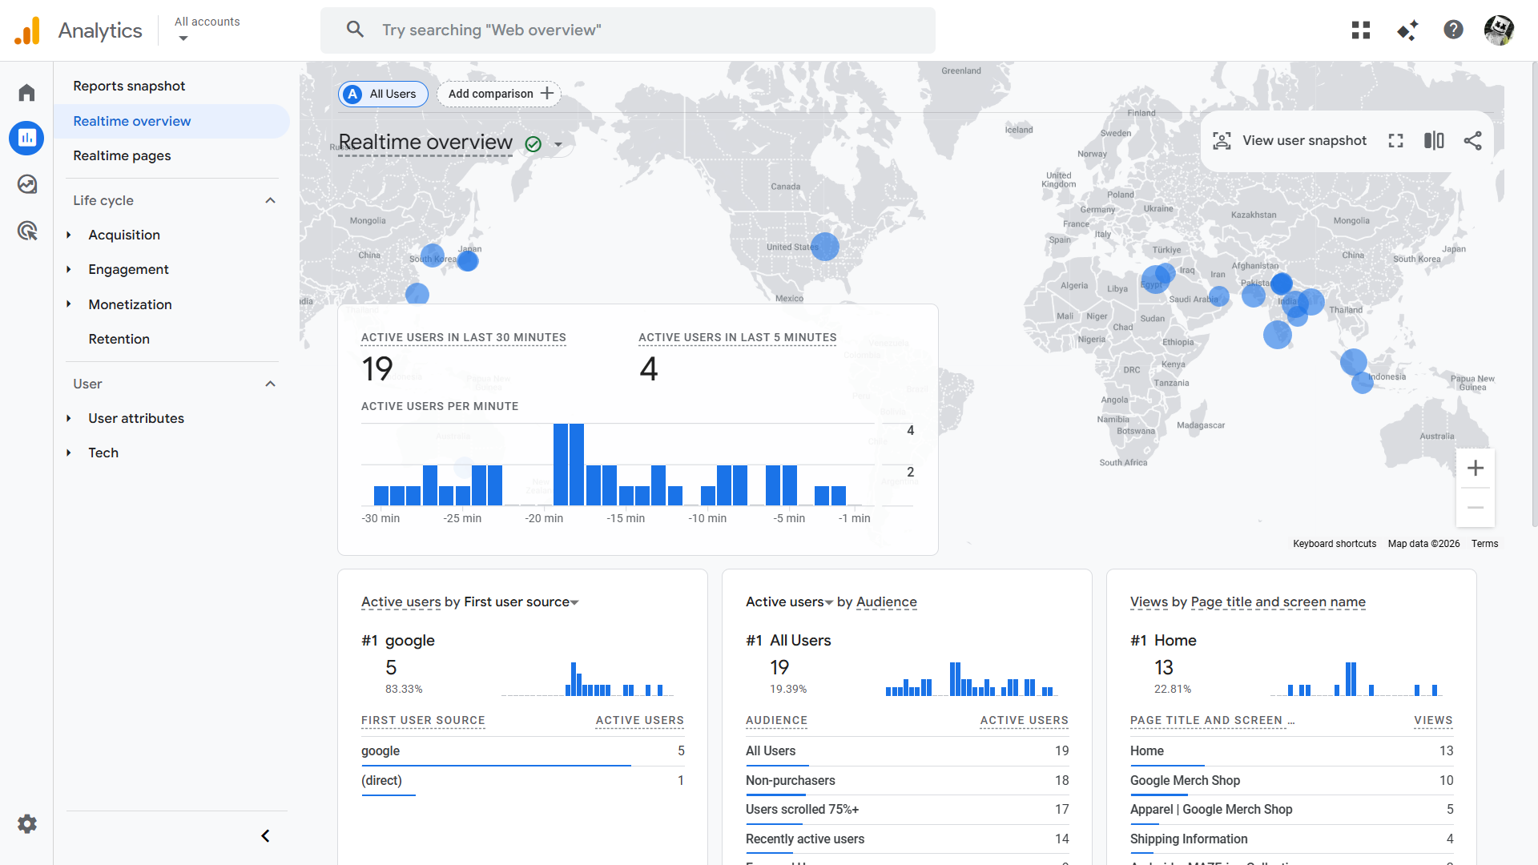1538x865 pixels.
Task: Open the Explore icon in left rail
Action: click(x=26, y=185)
